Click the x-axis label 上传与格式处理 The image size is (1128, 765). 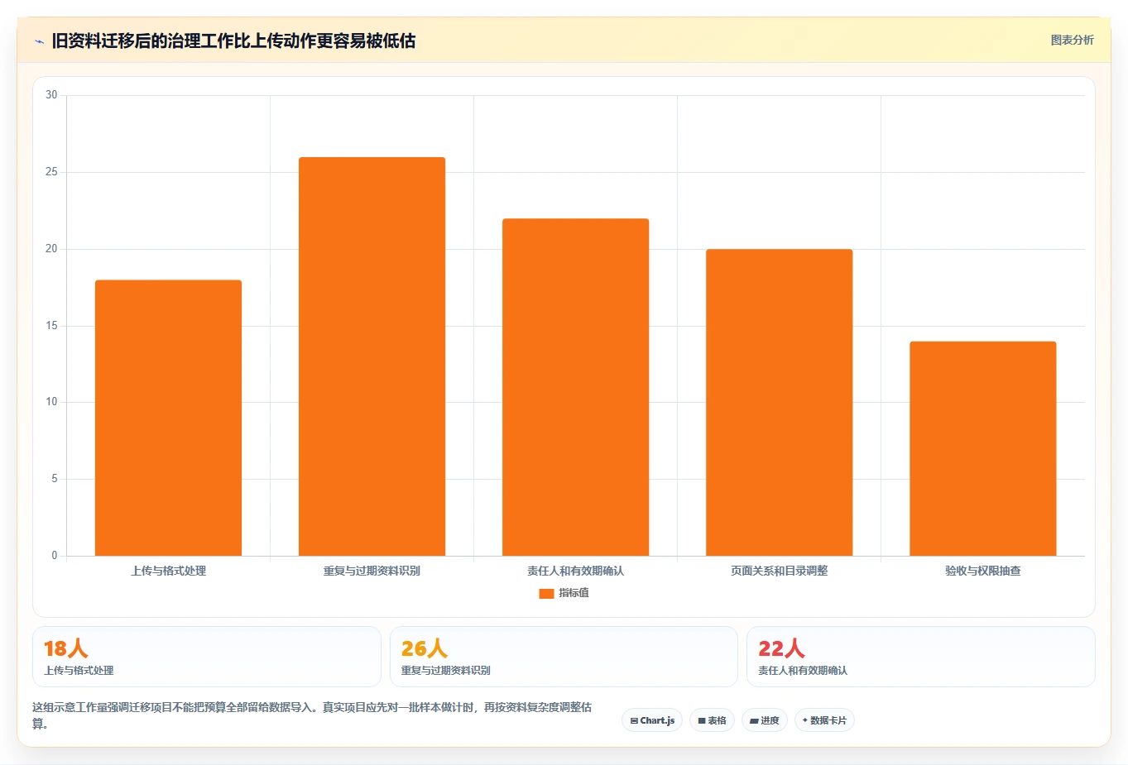pyautogui.click(x=168, y=571)
